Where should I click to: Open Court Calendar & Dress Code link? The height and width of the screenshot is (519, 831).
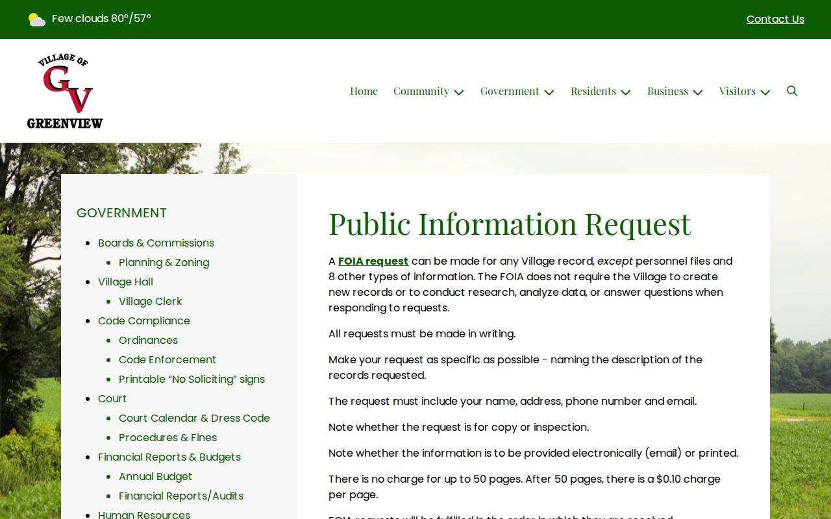coord(194,418)
